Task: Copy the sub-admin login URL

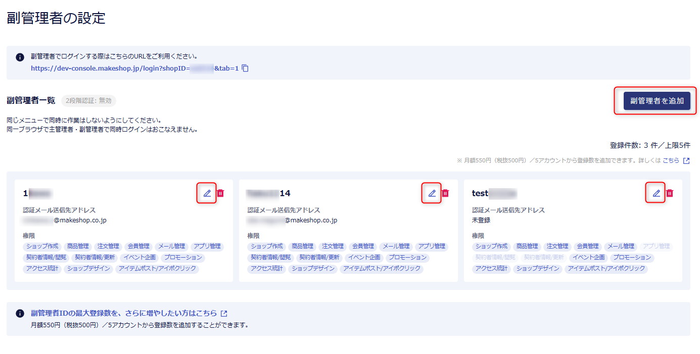Action: click(245, 68)
